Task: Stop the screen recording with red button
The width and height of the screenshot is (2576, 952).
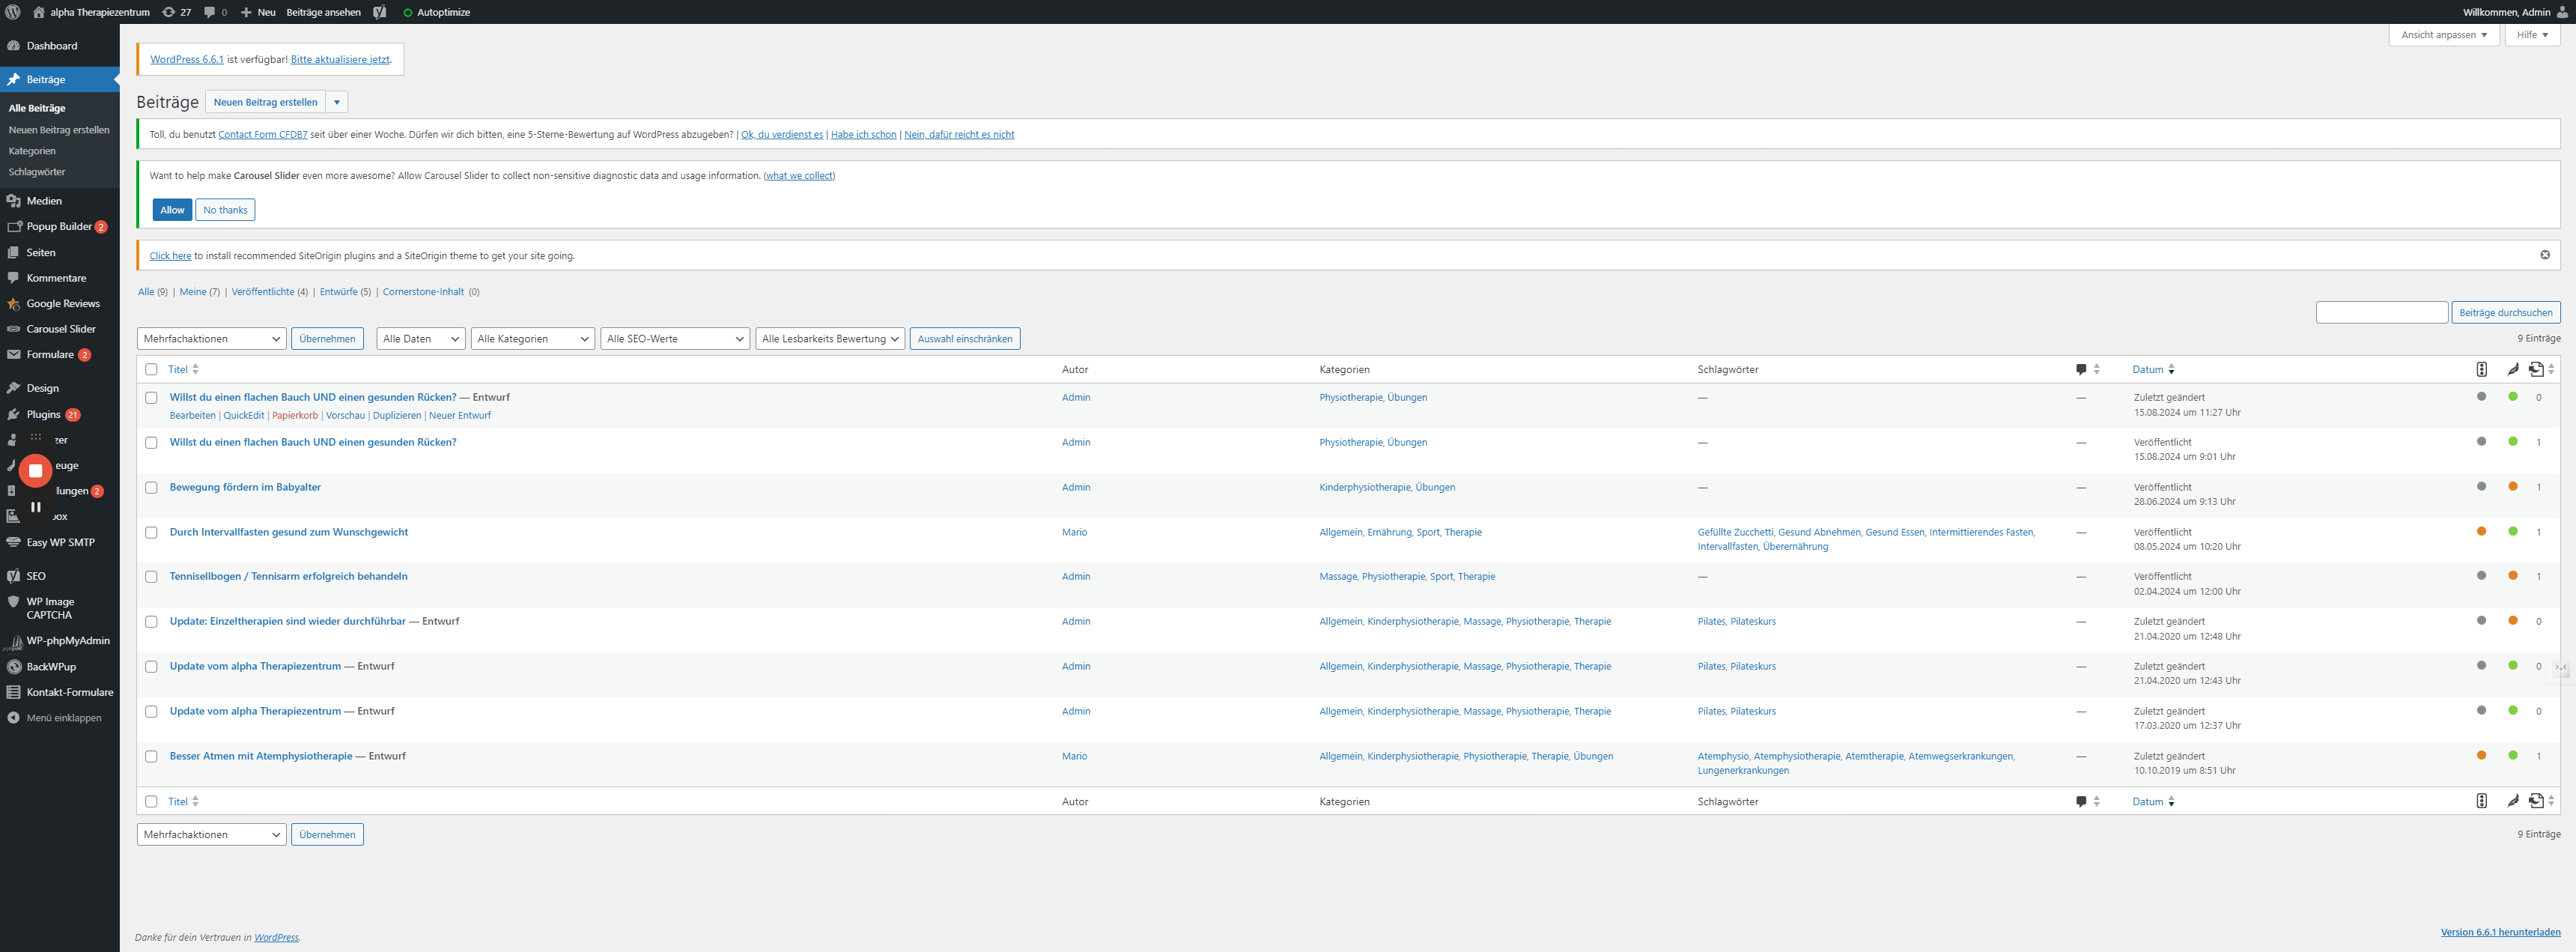Action: [x=35, y=470]
